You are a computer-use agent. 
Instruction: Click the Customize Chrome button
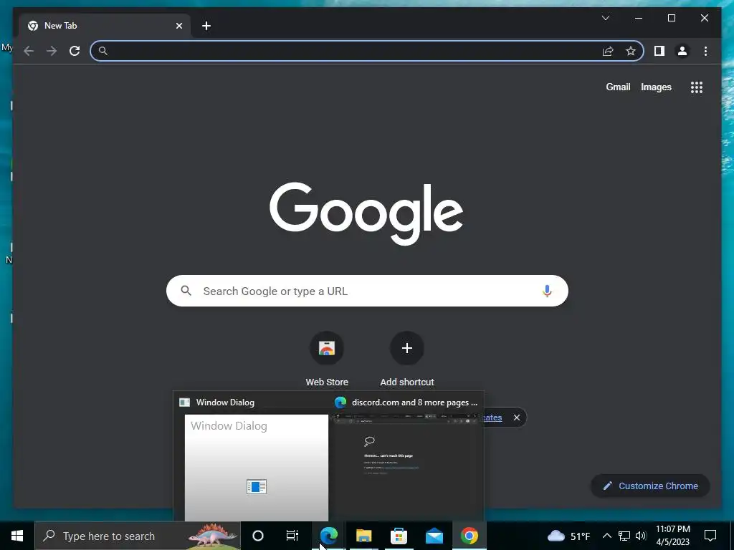pos(651,486)
